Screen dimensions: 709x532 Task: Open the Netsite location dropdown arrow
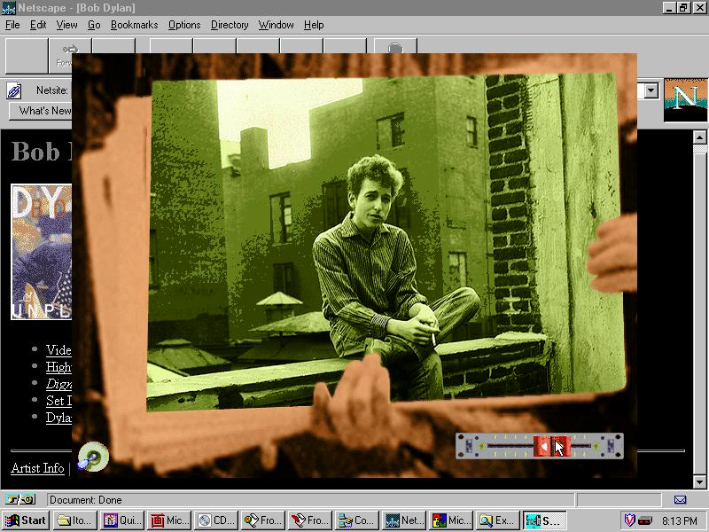651,91
